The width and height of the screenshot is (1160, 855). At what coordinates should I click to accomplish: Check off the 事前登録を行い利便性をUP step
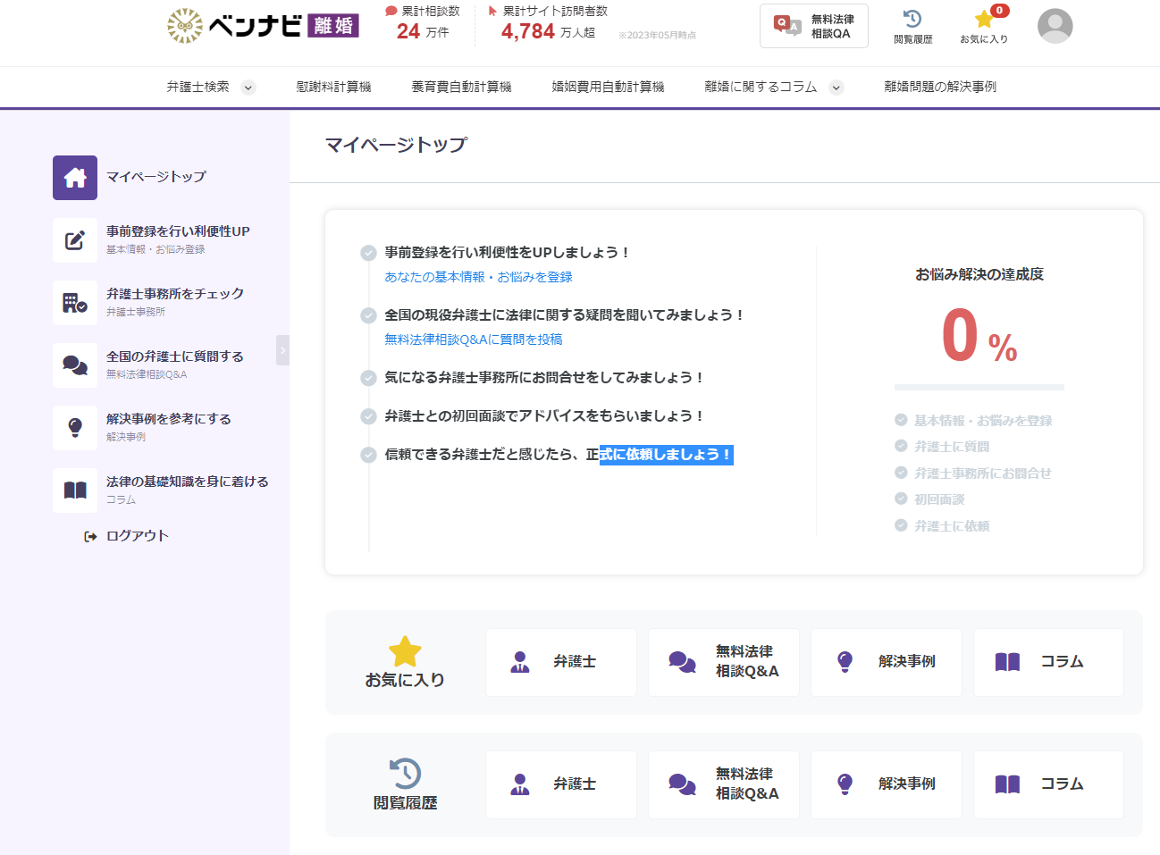coord(369,252)
